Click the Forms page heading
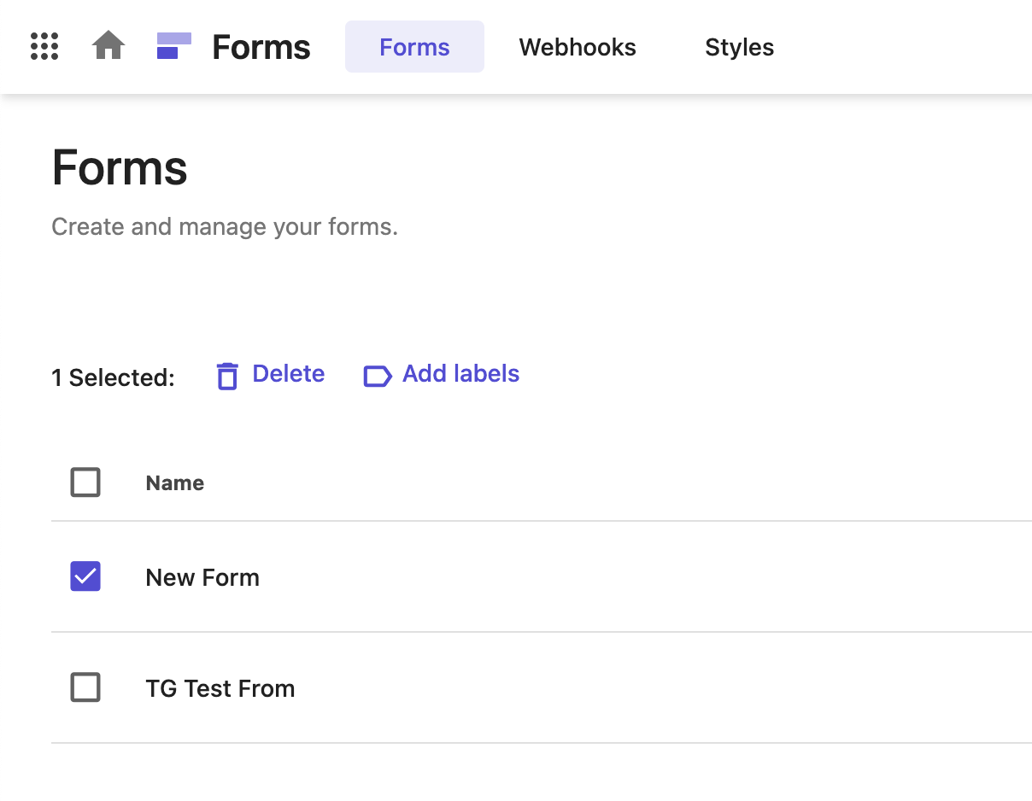1032x801 pixels. click(120, 167)
